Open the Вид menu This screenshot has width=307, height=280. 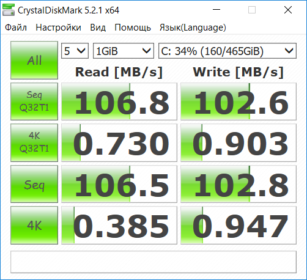[x=98, y=28]
